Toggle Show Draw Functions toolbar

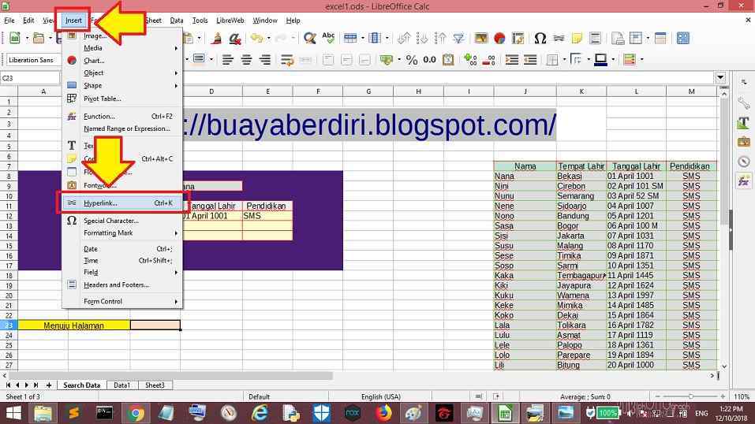(682, 38)
